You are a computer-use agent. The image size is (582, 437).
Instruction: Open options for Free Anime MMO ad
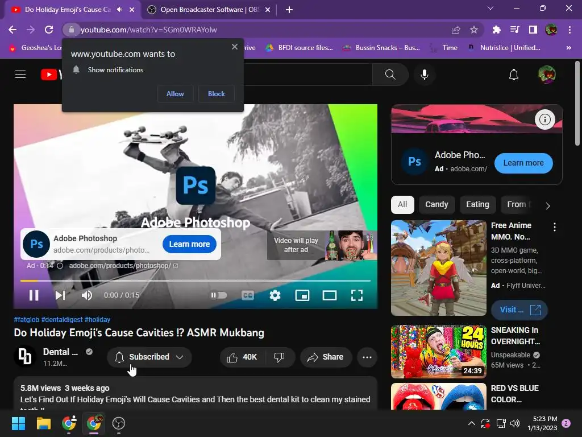(555, 227)
